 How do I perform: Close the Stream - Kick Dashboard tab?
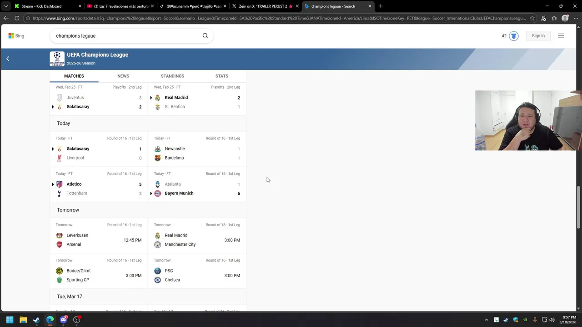[x=80, y=6]
